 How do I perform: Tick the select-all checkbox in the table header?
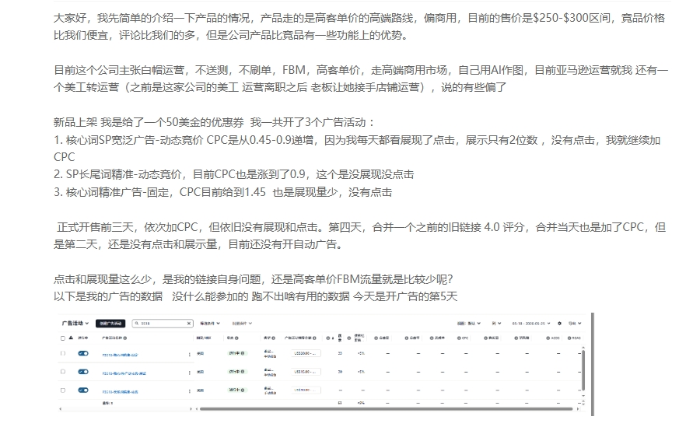(x=63, y=338)
